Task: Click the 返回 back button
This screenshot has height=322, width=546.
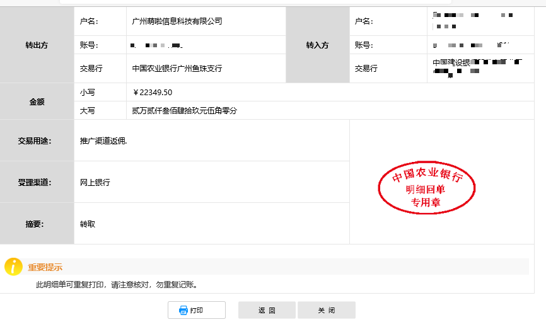Action: point(267,310)
